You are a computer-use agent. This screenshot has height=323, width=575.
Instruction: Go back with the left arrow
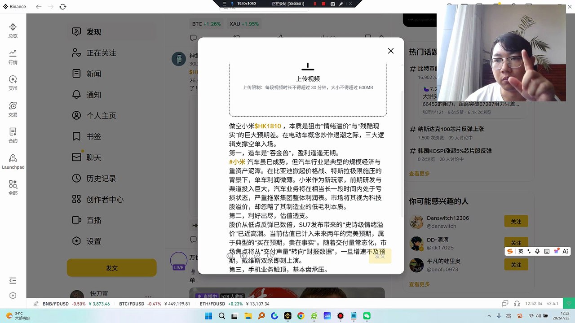[39, 7]
